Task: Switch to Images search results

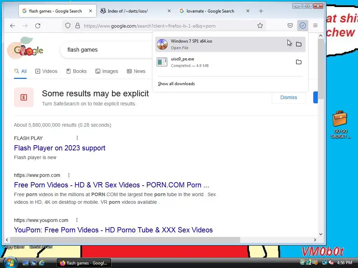Action: [107, 71]
